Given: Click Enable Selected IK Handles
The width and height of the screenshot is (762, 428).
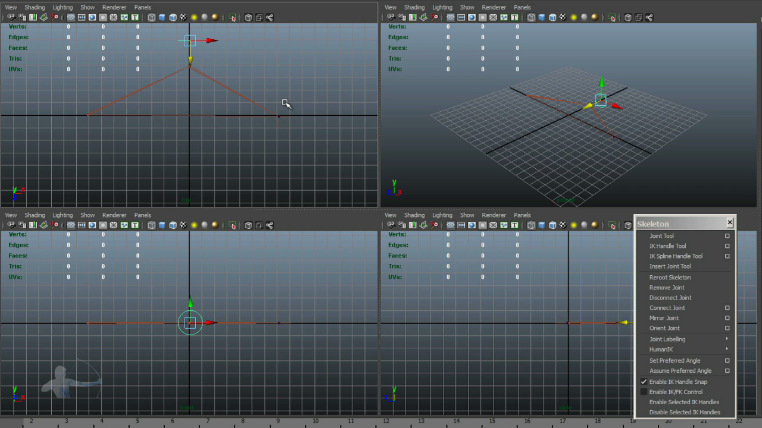Looking at the screenshot, I should [685, 402].
